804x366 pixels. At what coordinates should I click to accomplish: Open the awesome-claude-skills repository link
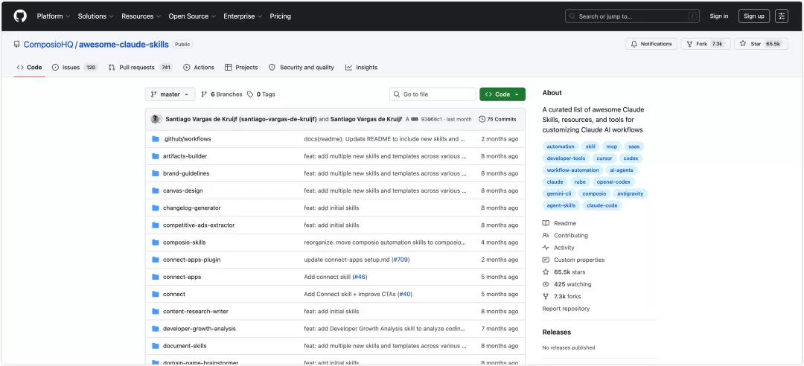(124, 45)
